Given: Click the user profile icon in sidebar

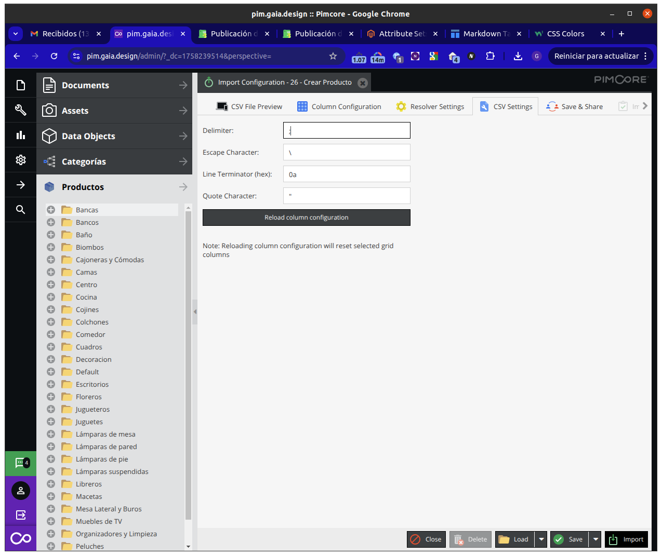Looking at the screenshot, I should 21,491.
